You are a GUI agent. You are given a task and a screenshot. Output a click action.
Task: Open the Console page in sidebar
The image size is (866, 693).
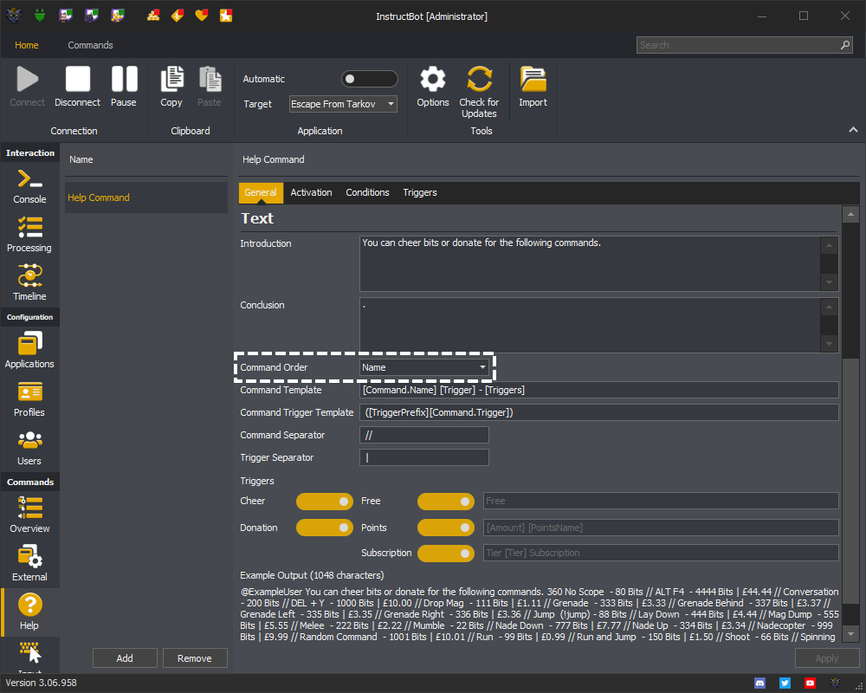coord(29,187)
